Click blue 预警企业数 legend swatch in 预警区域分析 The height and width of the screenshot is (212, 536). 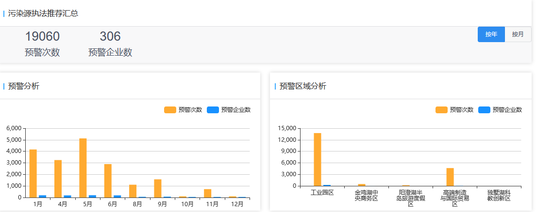click(485, 110)
